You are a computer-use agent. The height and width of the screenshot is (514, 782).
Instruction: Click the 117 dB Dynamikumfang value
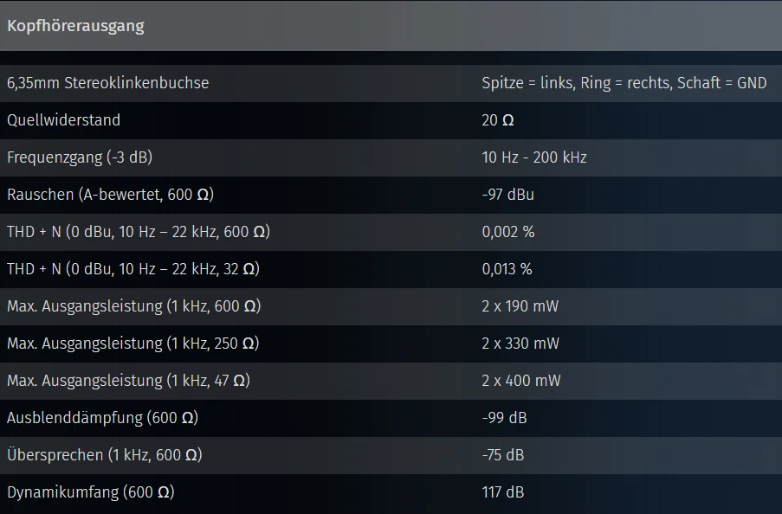[502, 492]
